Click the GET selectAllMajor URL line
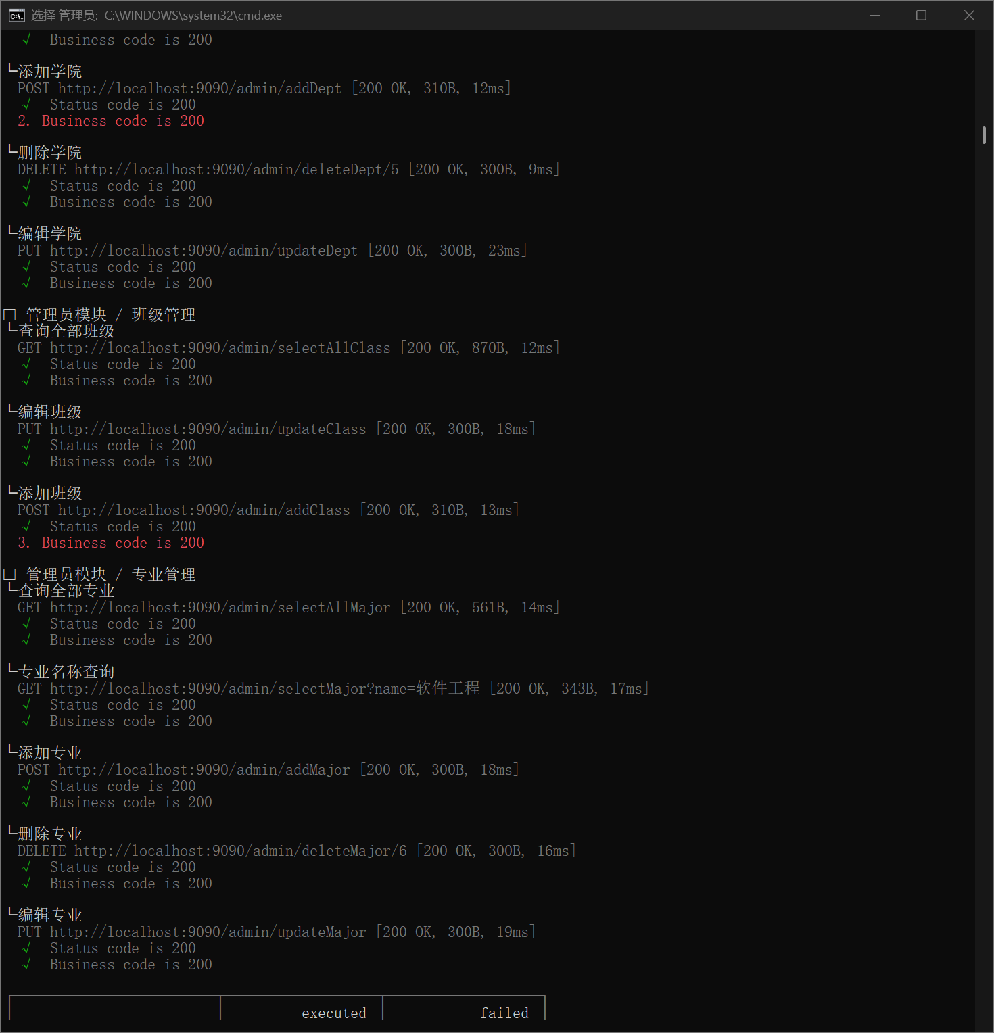The image size is (994, 1033). tap(289, 608)
